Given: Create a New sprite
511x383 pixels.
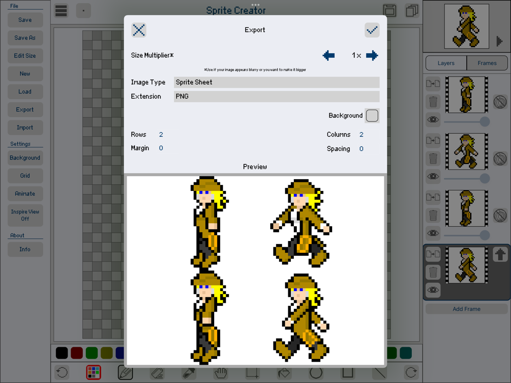Looking at the screenshot, I should [x=25, y=74].
